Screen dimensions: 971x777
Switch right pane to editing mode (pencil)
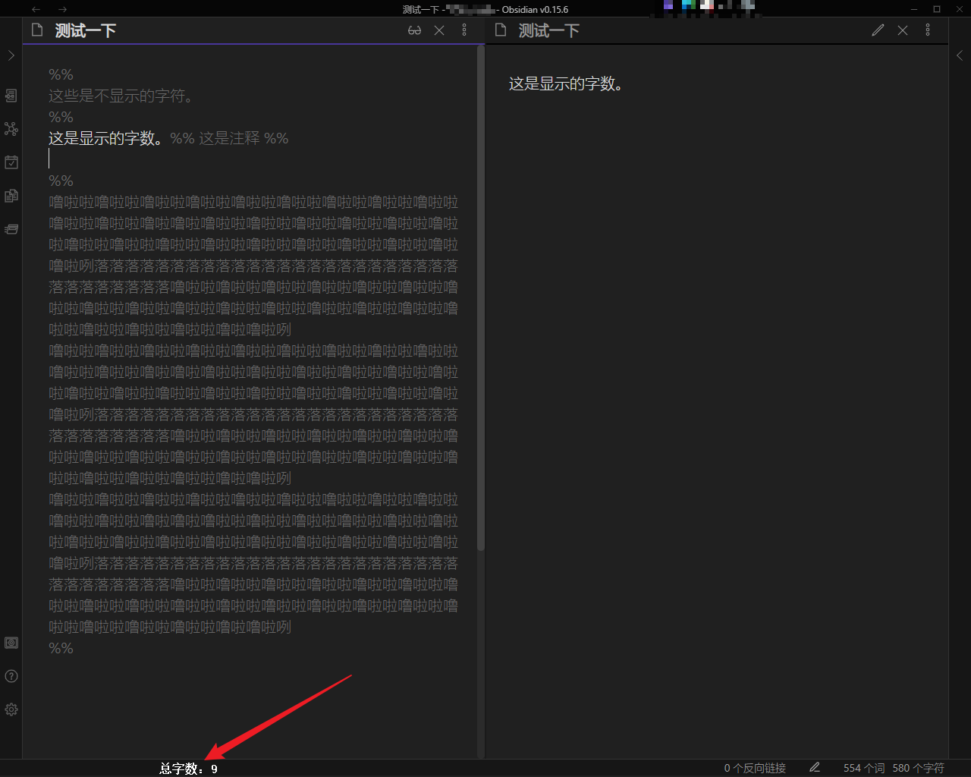(x=878, y=30)
